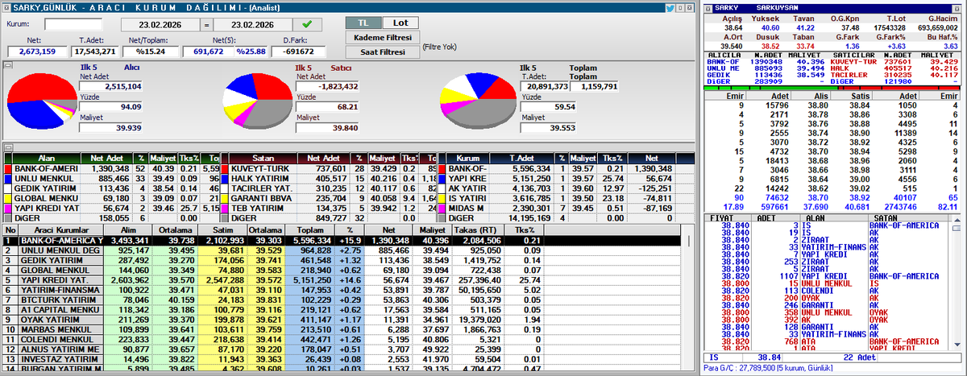Click the Satis column header in order book

(x=853, y=94)
